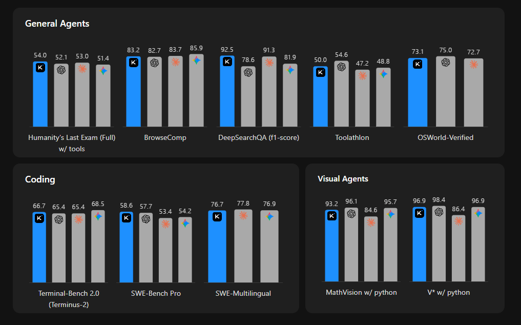Image resolution: width=521 pixels, height=325 pixels.
Task: Click the Claude icon on DeepSearchQA 91.3 bar
Action: coord(269,63)
